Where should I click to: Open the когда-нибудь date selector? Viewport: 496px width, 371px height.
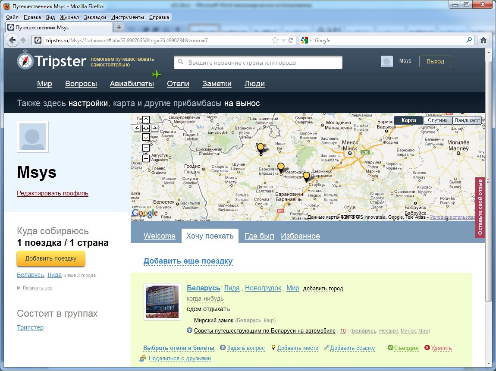(x=205, y=299)
